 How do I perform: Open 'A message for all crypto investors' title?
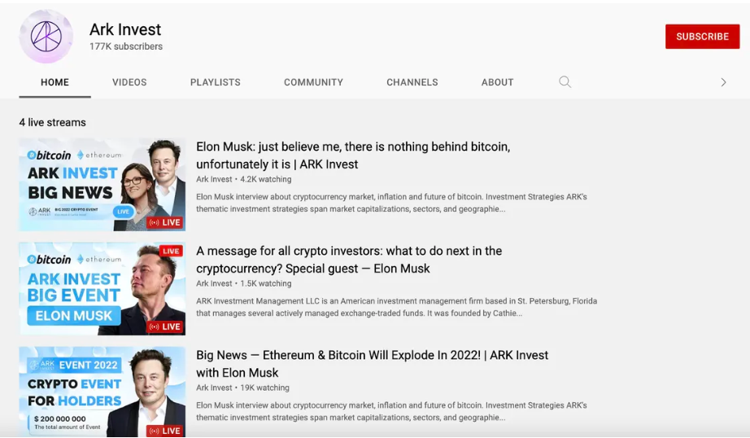pyautogui.click(x=349, y=260)
